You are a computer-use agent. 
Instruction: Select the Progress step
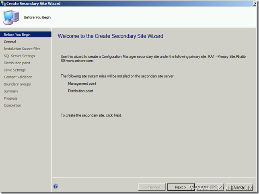pos(11,98)
